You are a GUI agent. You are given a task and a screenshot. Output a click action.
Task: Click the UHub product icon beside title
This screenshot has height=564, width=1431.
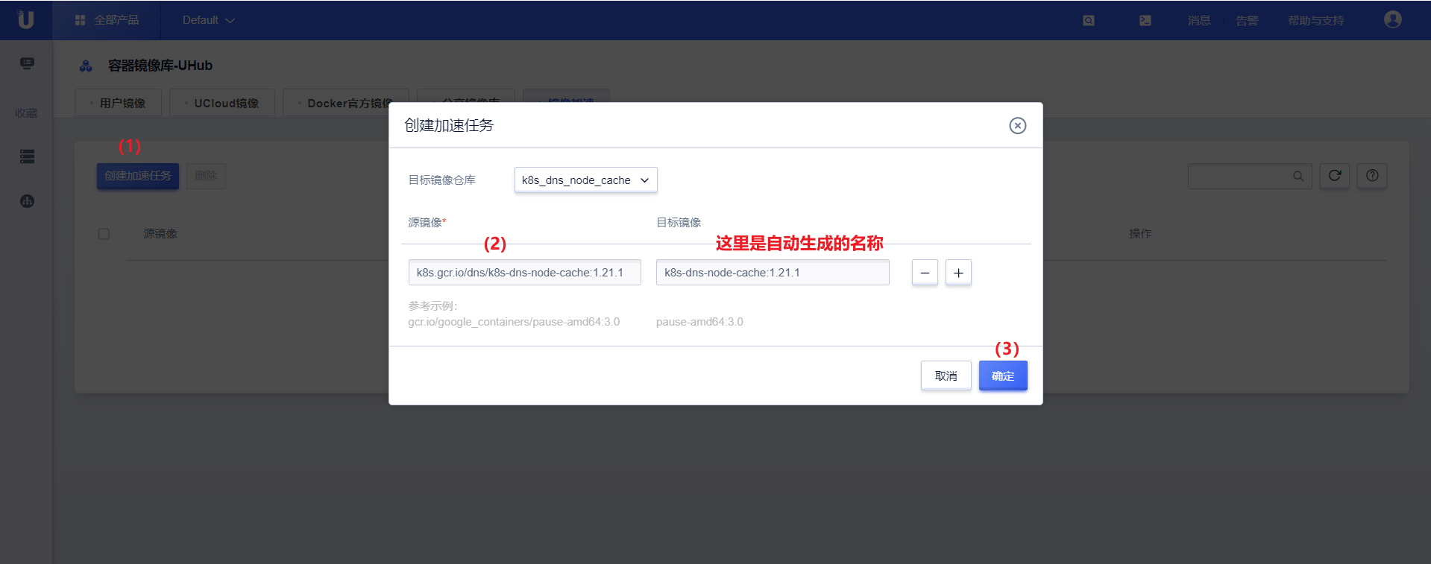(x=86, y=66)
